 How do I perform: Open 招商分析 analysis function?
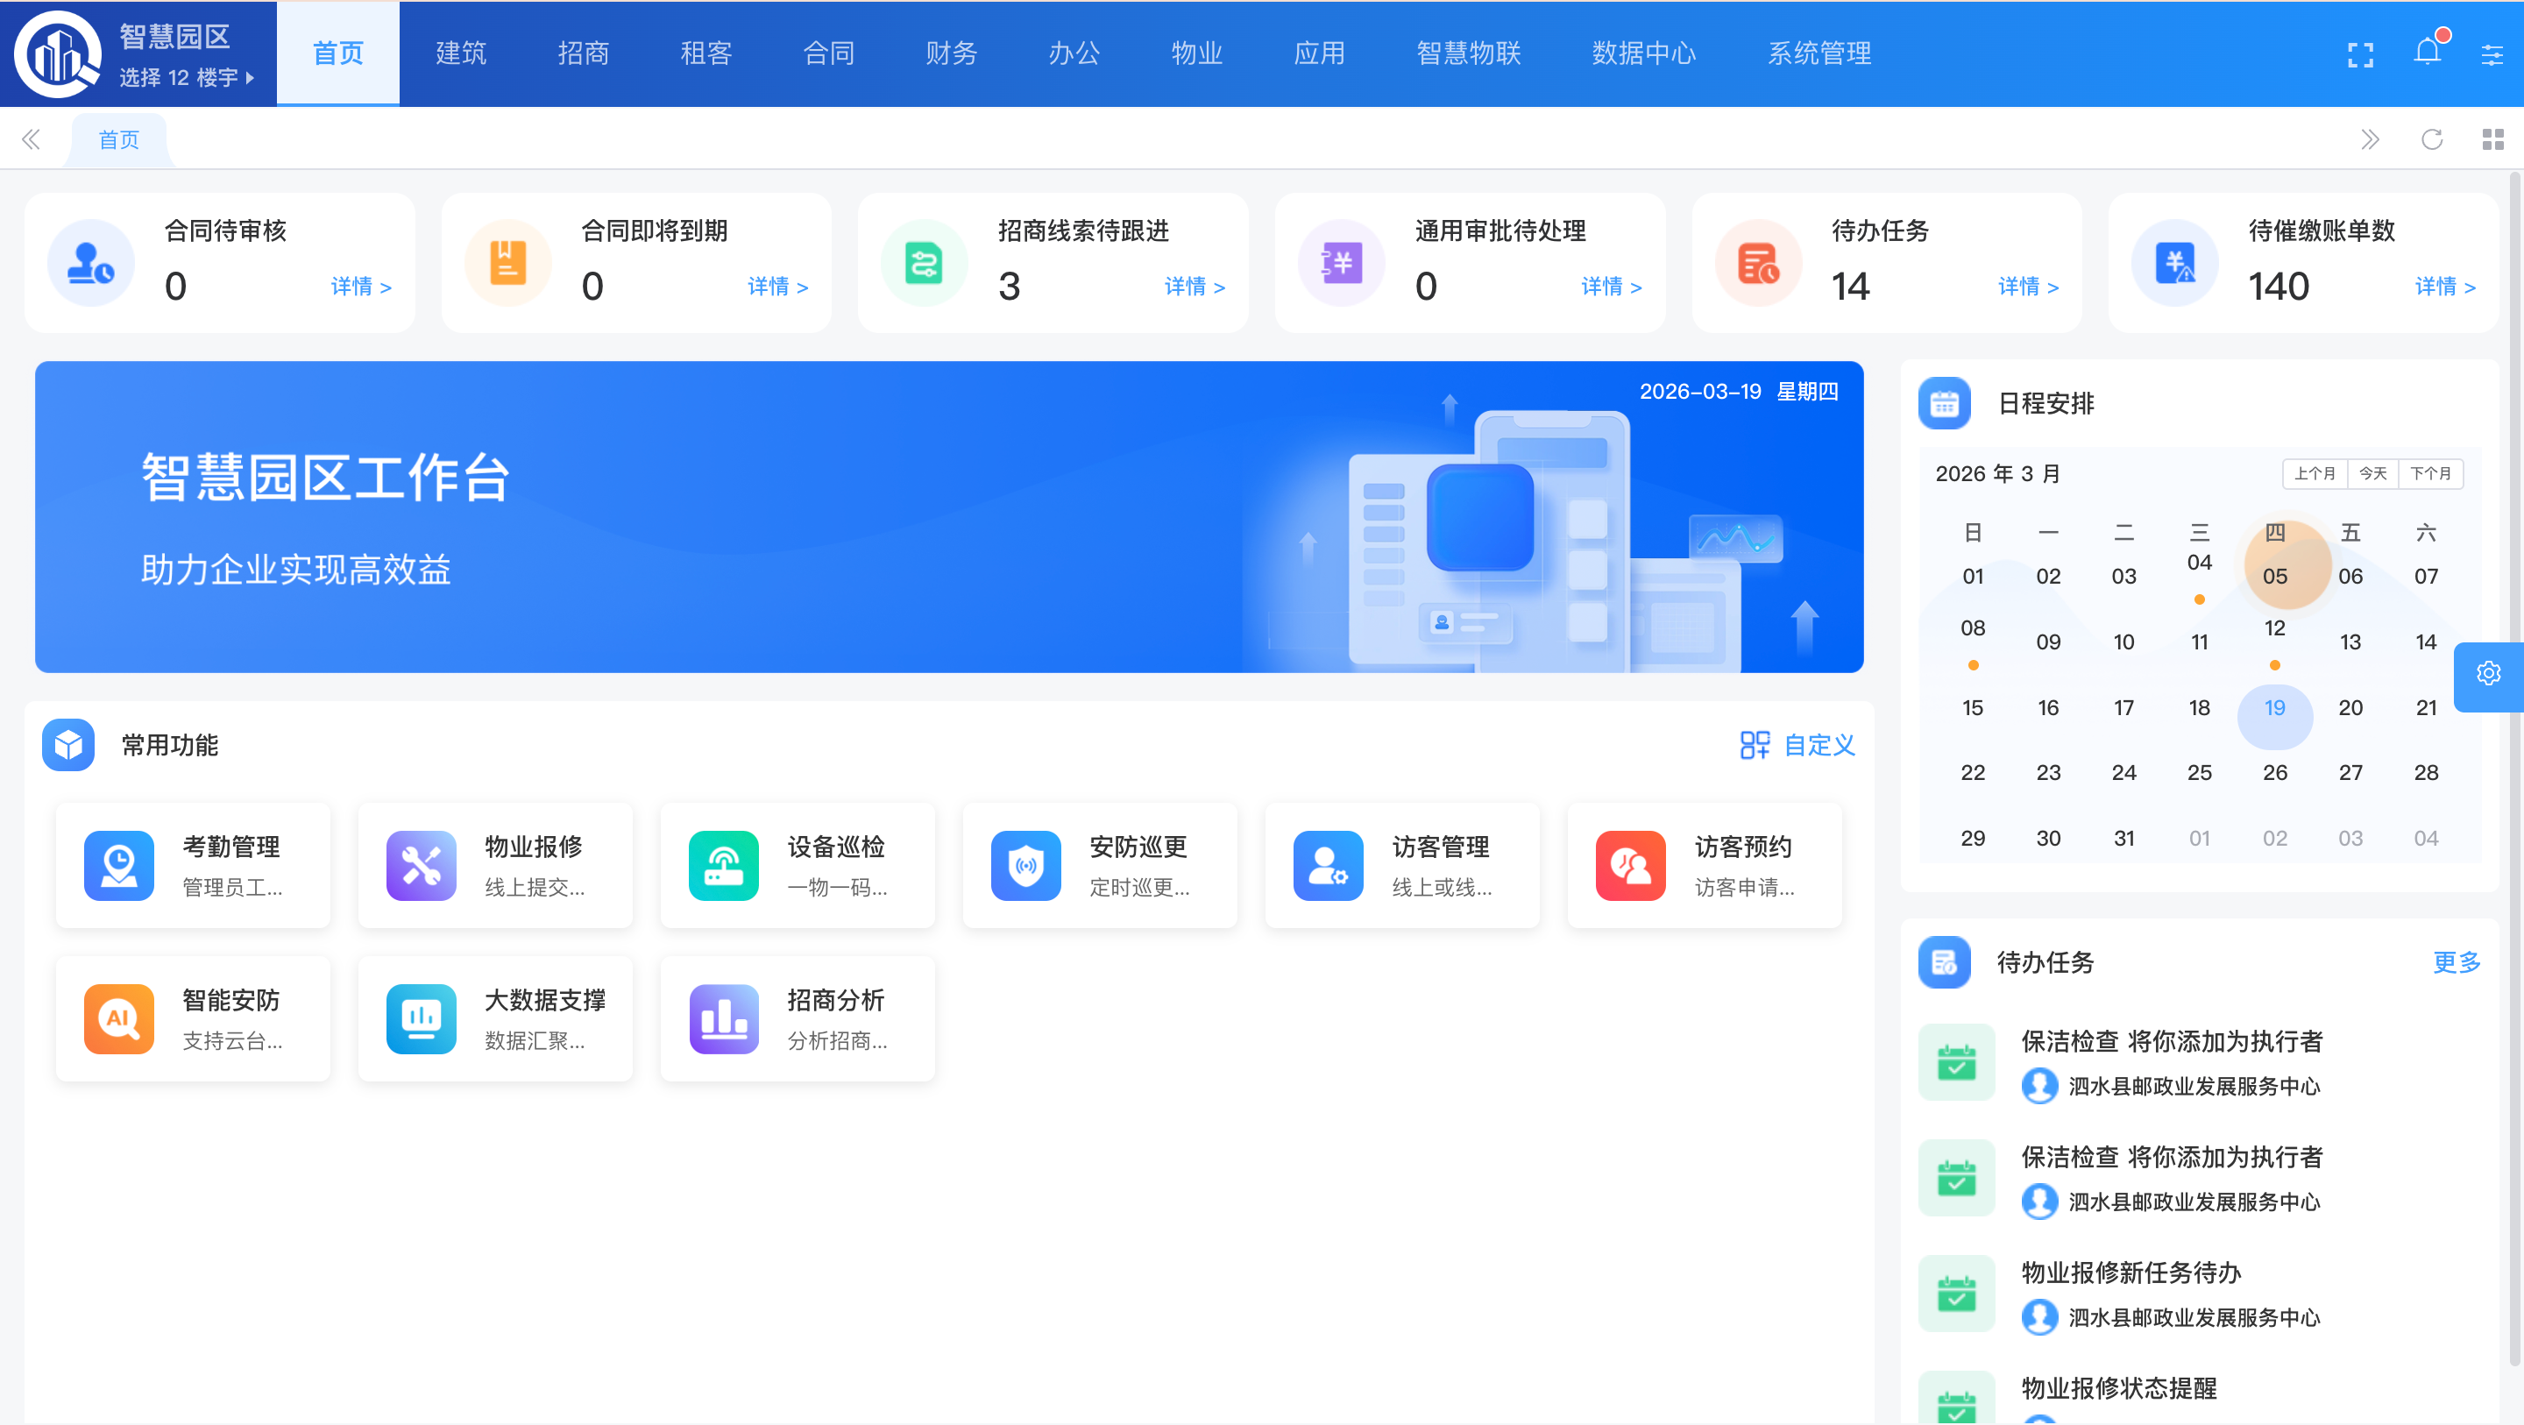pos(797,1018)
